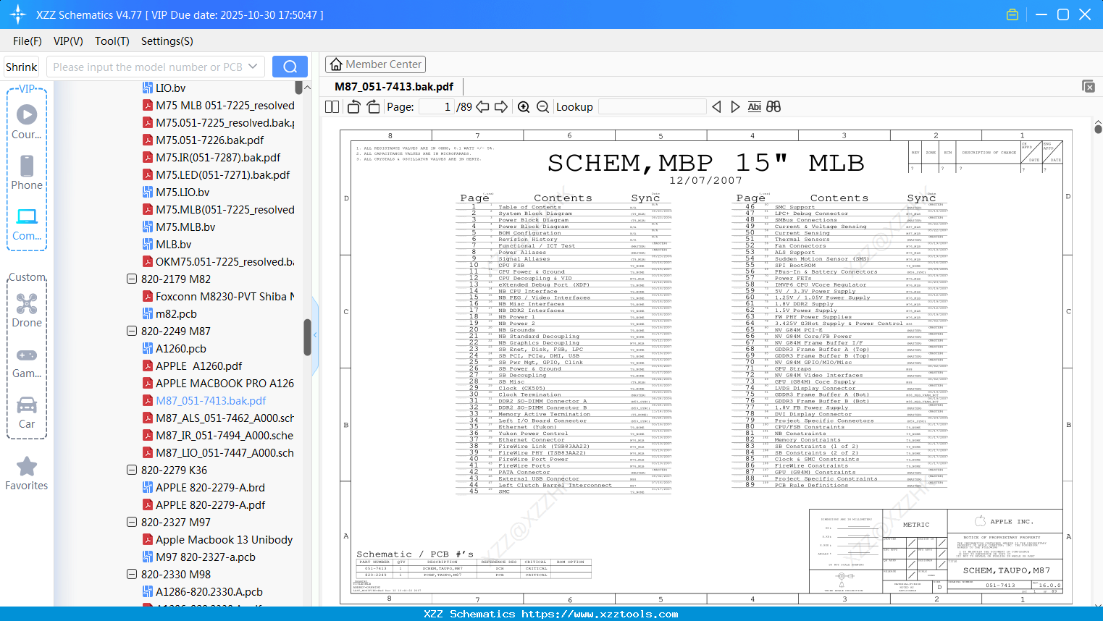Open M75.LED(051-7271).bak.pdf file
1103x621 pixels.
tap(222, 174)
